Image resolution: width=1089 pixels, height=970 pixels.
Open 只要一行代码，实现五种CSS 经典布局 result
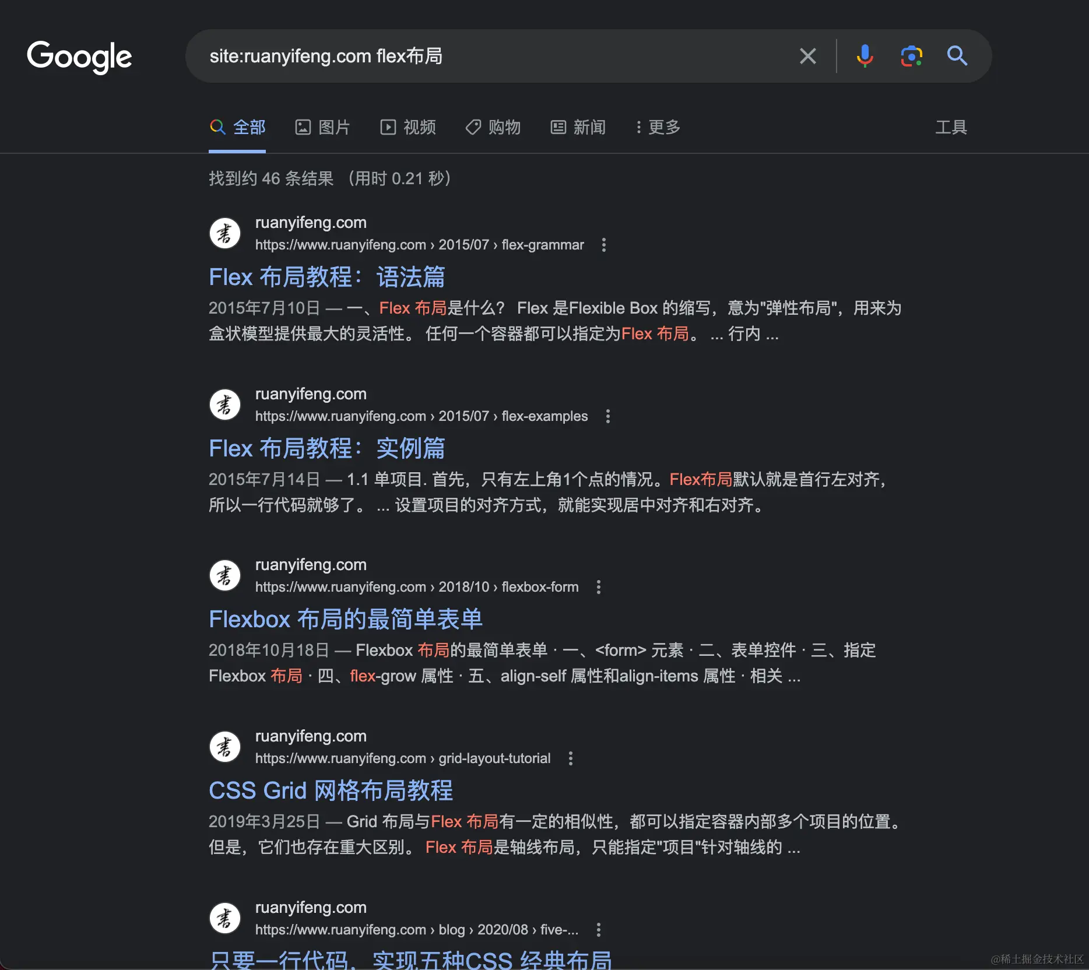click(x=410, y=960)
